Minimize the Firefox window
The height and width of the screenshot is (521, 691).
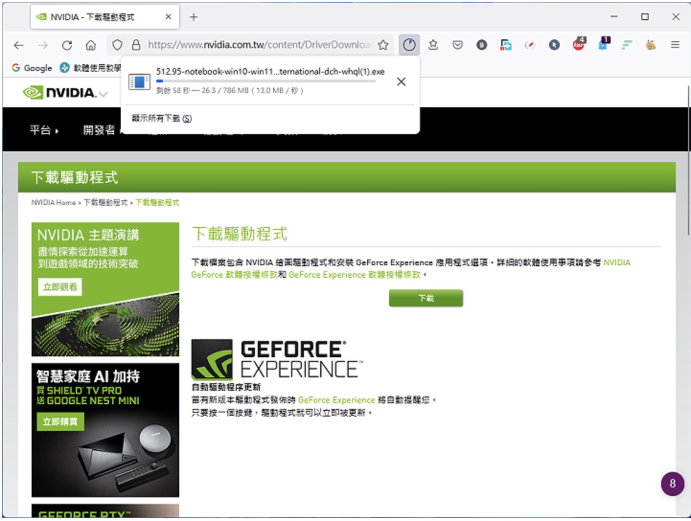614,17
